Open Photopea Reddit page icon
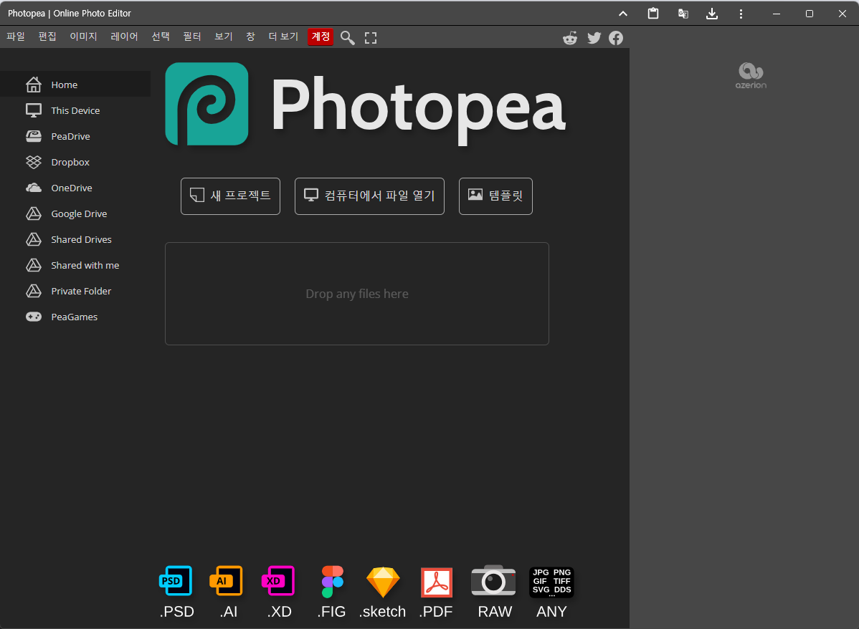Viewport: 859px width, 629px height. click(x=570, y=38)
